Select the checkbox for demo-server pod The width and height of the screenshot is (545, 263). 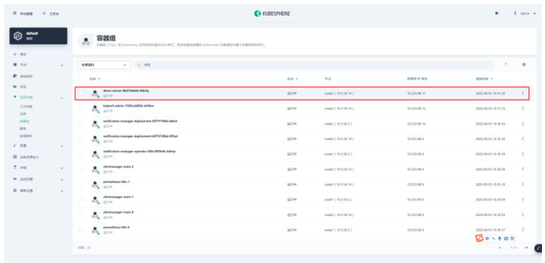81,93
